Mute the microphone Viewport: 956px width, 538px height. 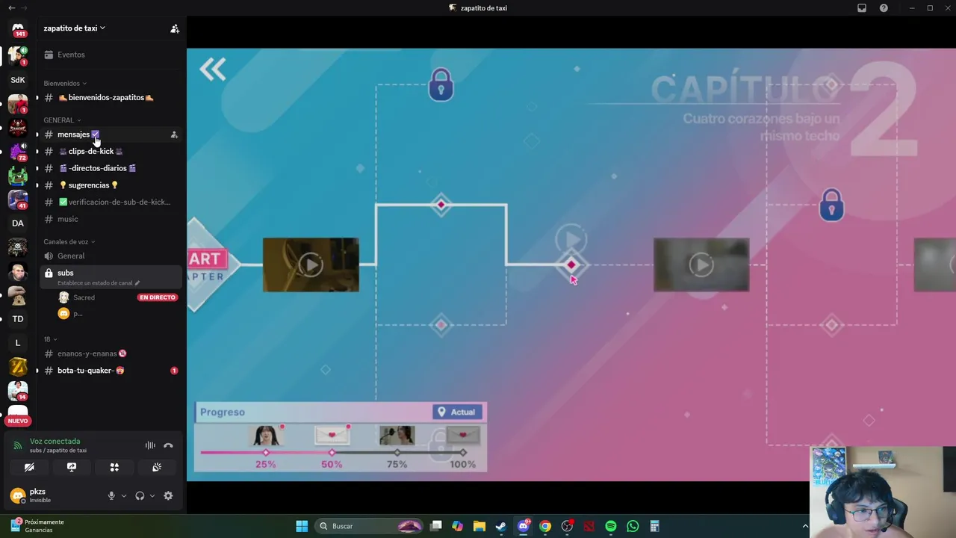pyautogui.click(x=111, y=495)
